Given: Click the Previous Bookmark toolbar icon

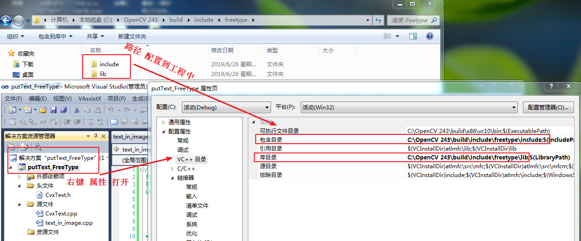Looking at the screenshot, I should (x=124, y=122).
